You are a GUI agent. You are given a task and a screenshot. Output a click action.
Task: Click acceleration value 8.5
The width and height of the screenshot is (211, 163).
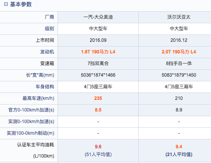click(x=98, y=110)
